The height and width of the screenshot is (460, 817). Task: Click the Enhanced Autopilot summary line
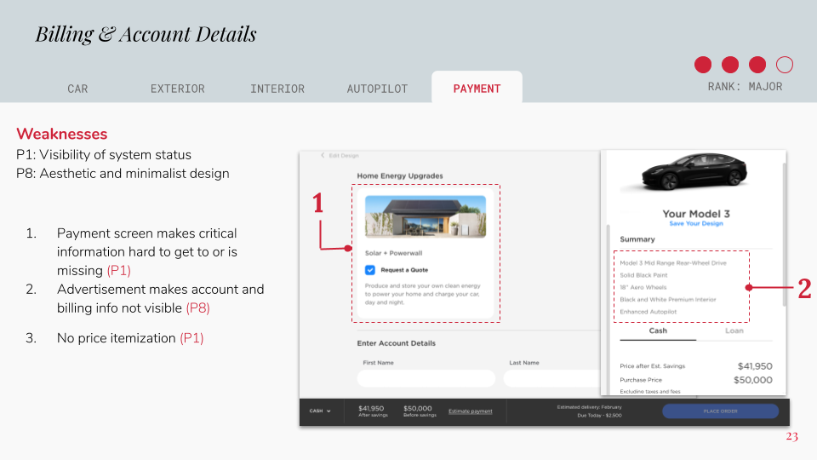coord(648,312)
